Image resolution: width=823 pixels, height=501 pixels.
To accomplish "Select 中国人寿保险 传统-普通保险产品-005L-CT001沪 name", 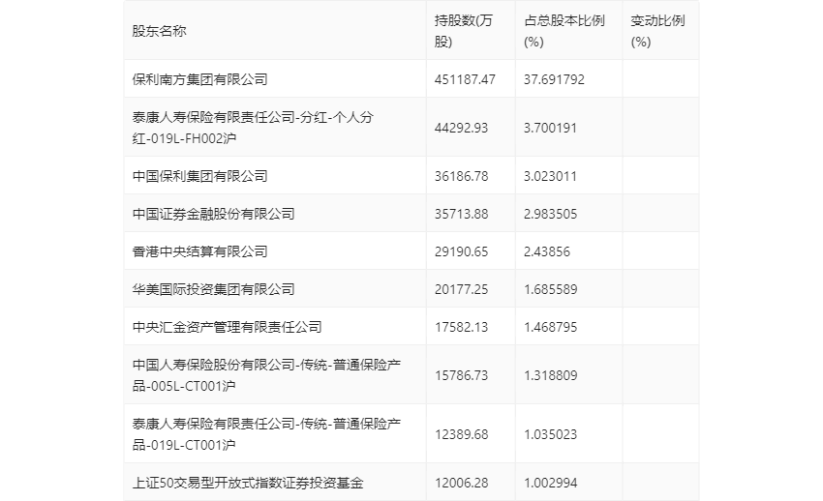I will (x=266, y=374).
